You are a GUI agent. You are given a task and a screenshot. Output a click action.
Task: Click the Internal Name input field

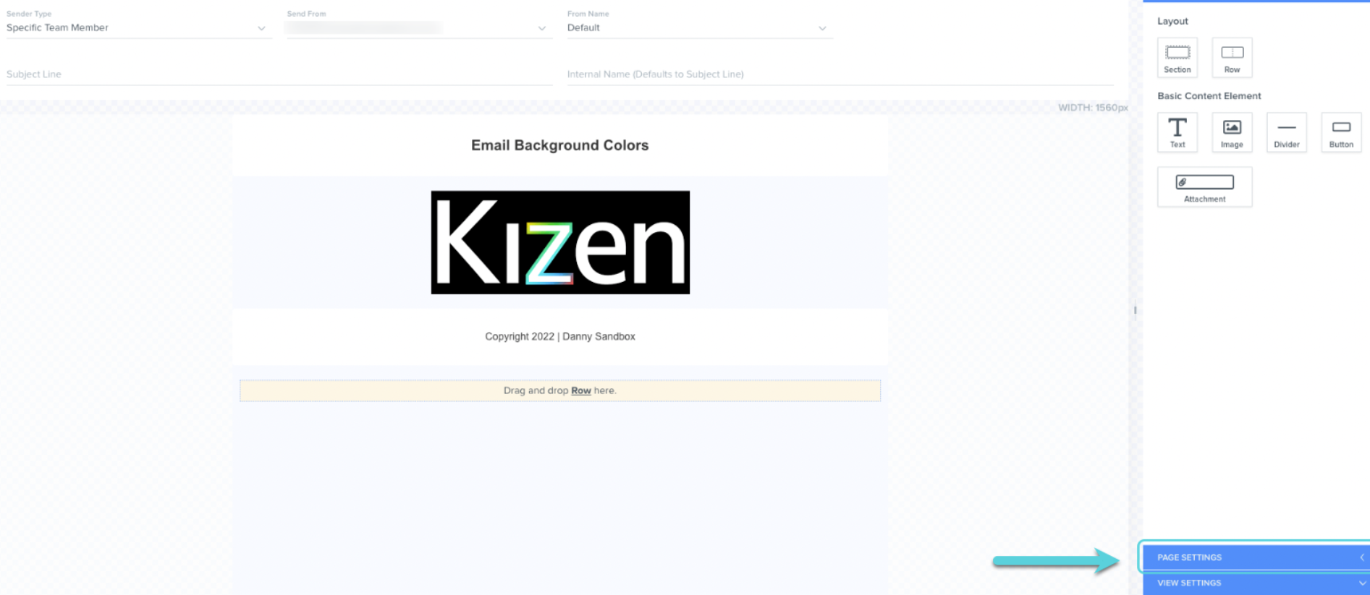click(840, 74)
